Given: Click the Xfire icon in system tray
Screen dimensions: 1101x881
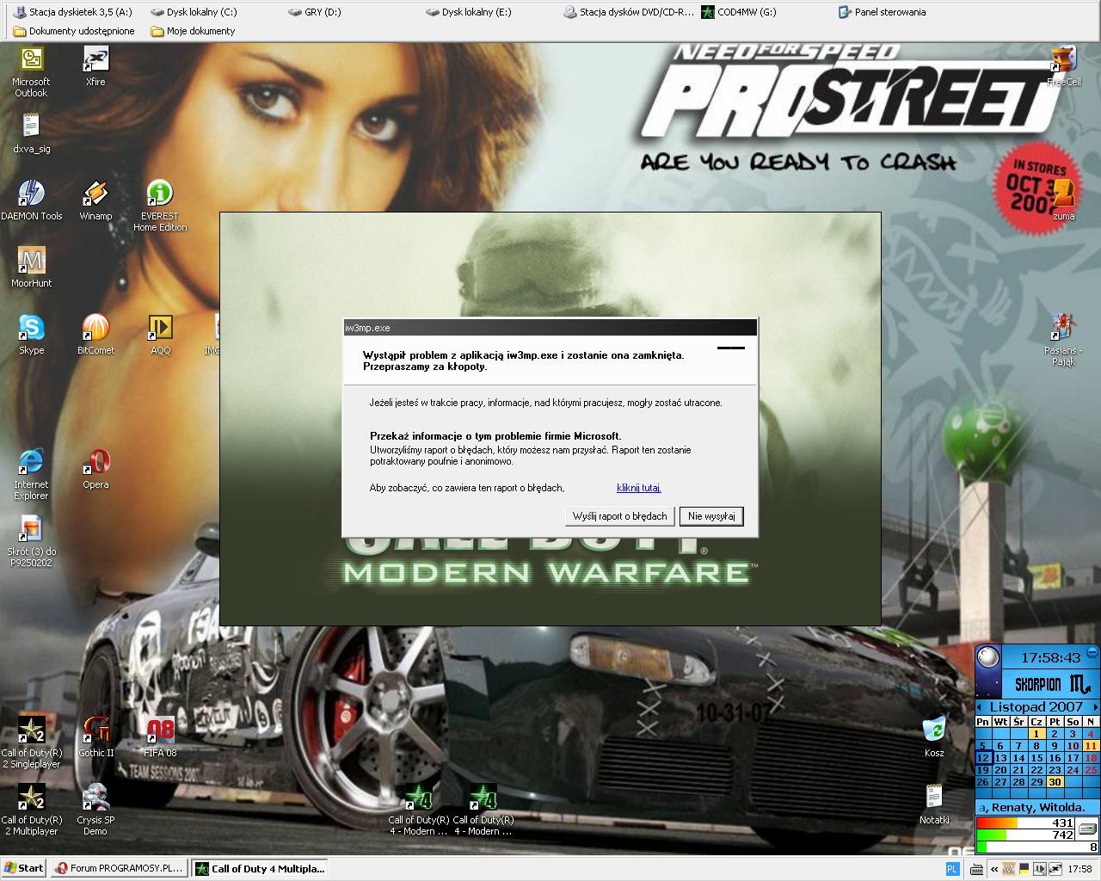Looking at the screenshot, I should [1054, 869].
